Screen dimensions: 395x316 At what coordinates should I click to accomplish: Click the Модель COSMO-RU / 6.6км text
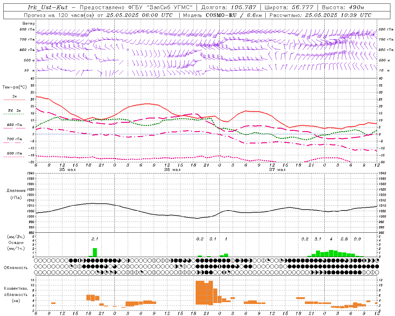click(222, 15)
